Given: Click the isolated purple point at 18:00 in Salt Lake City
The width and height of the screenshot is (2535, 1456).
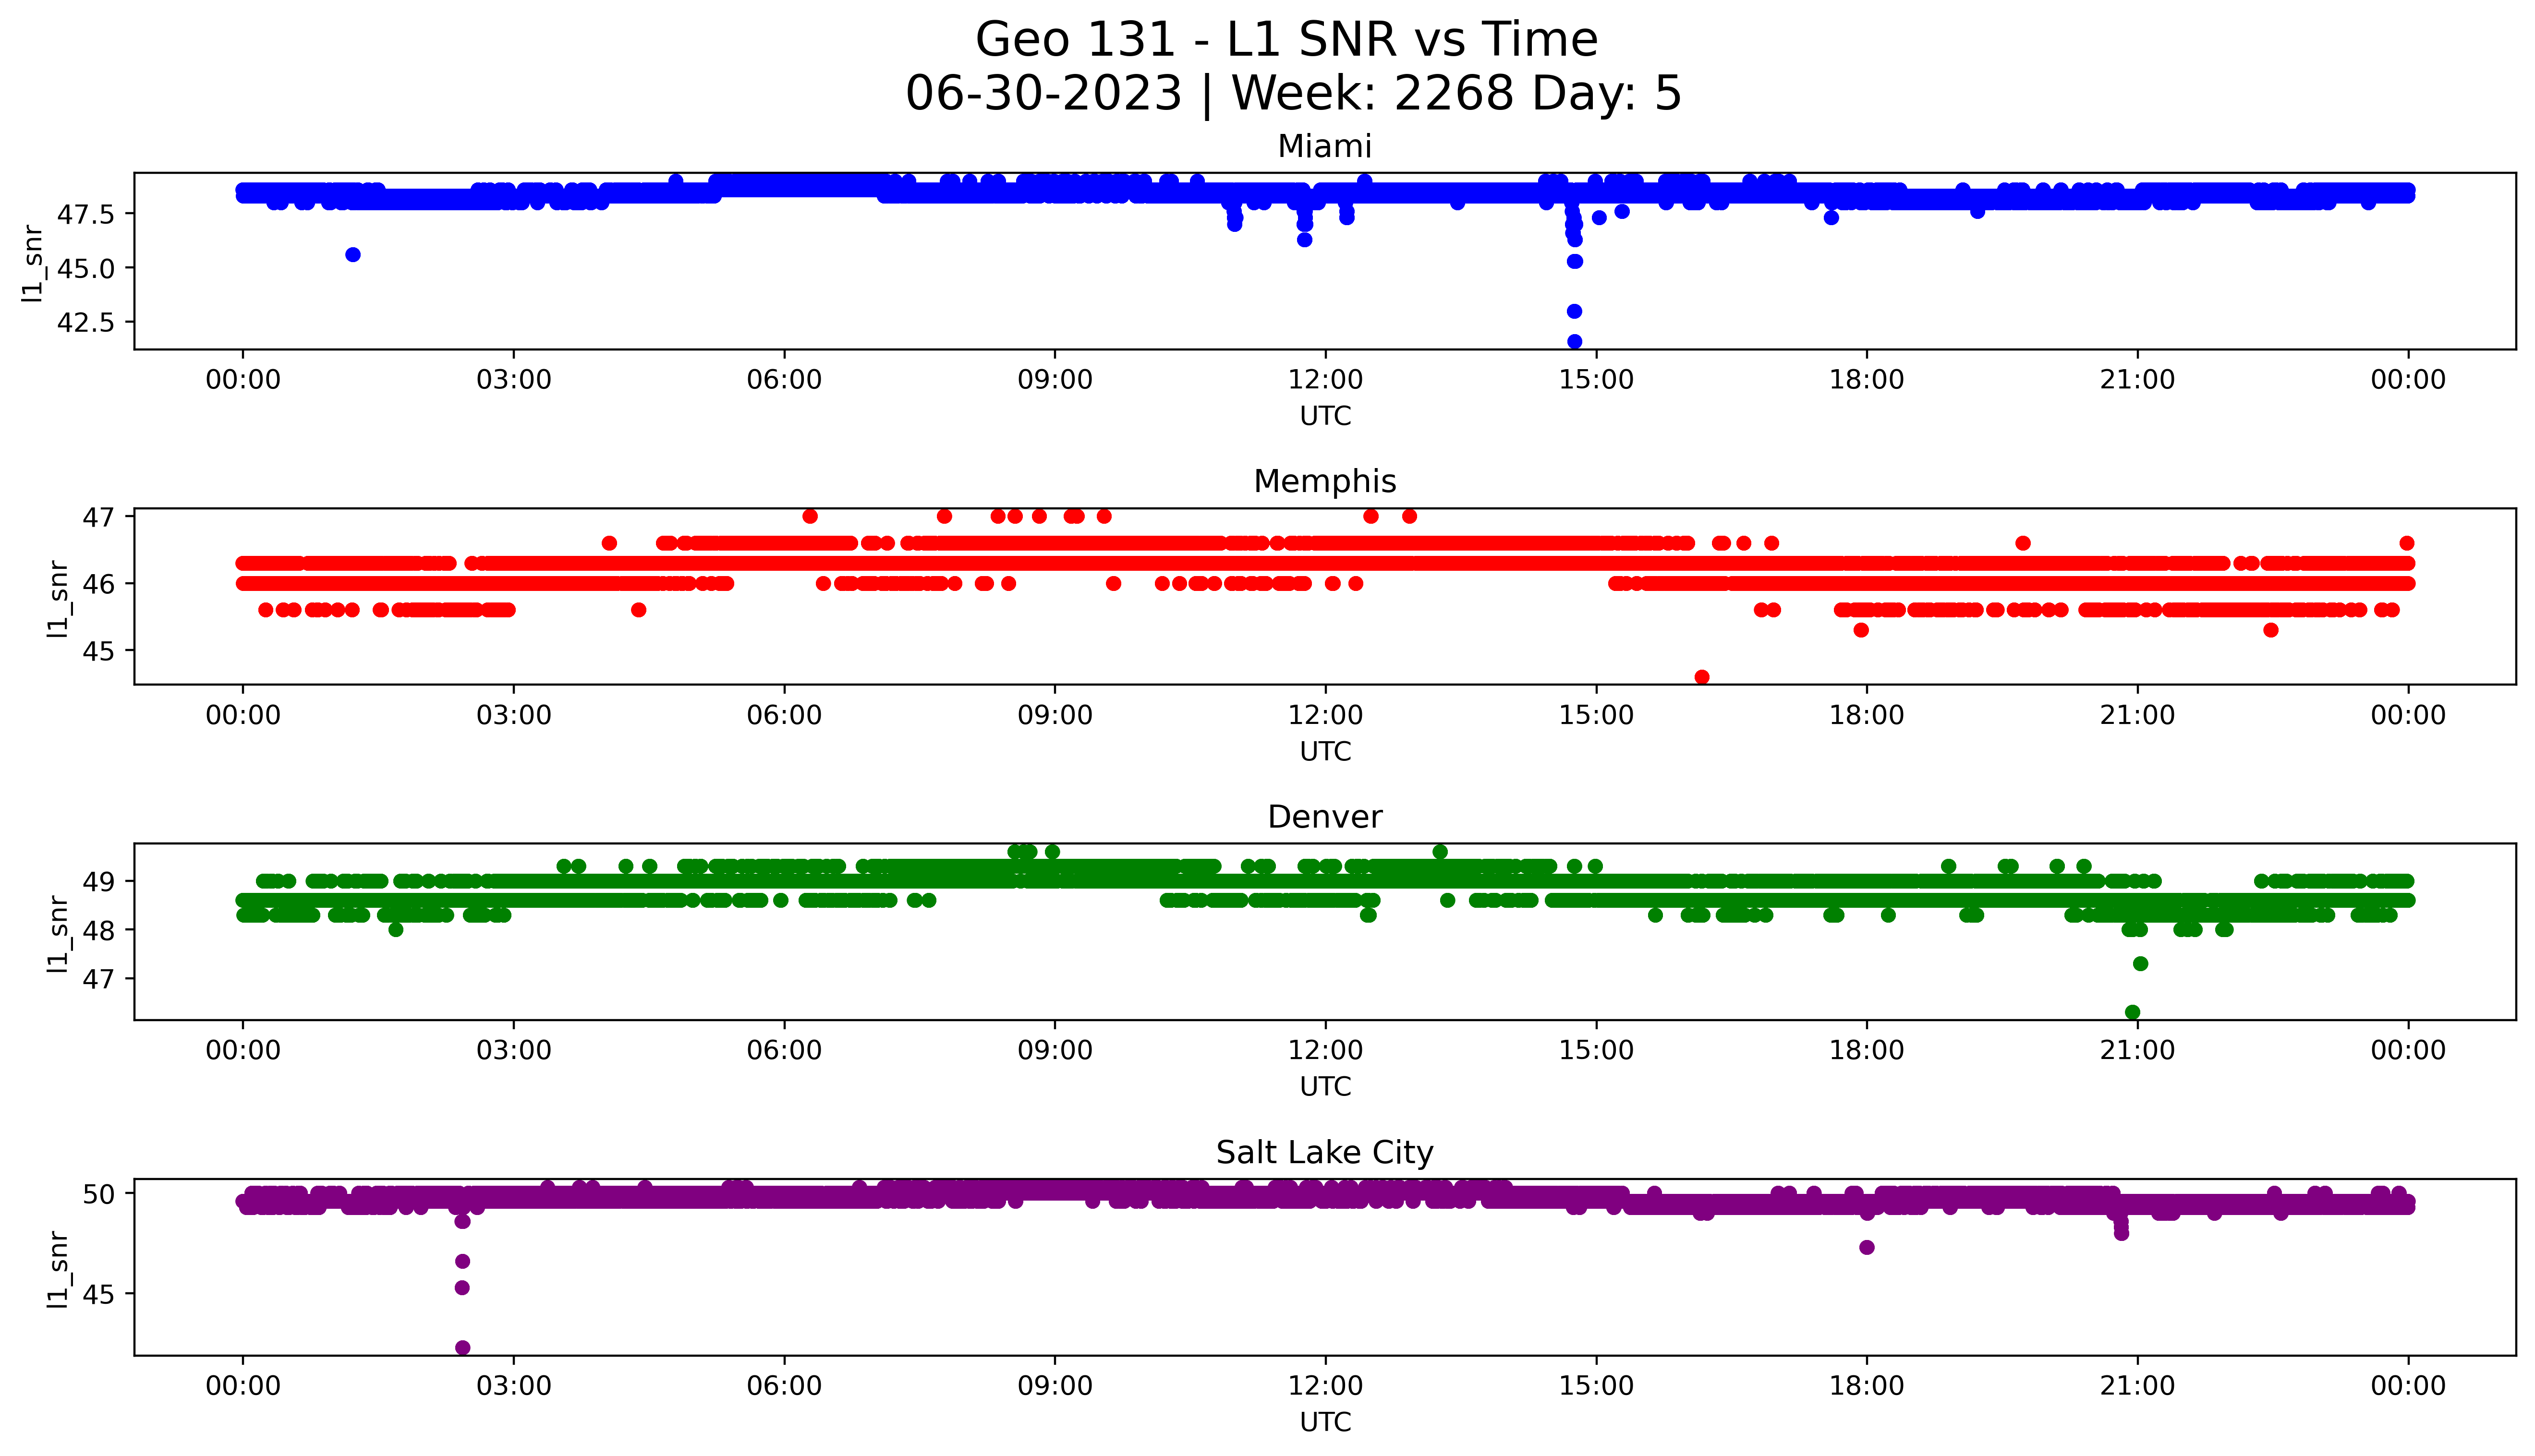Looking at the screenshot, I should (1866, 1247).
